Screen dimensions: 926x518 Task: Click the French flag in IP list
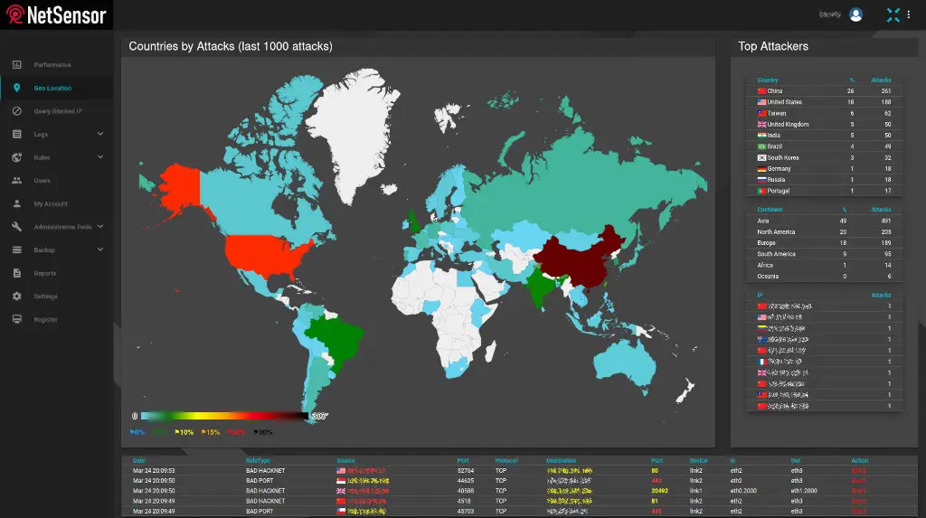pos(761,362)
